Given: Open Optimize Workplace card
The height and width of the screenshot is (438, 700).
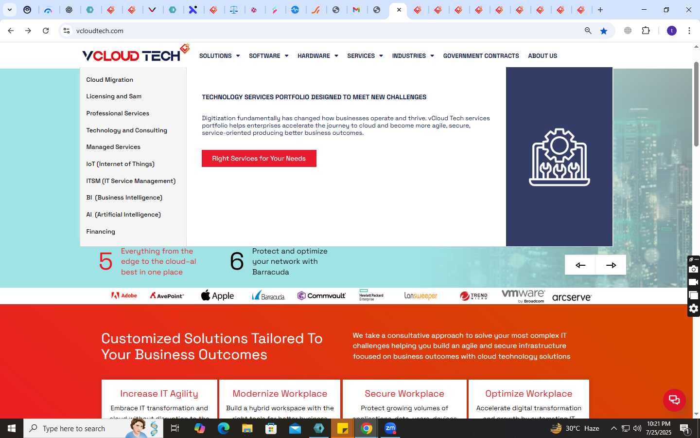Looking at the screenshot, I should point(529,399).
